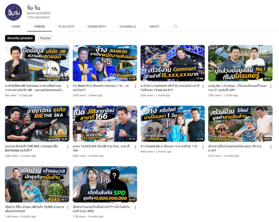The width and height of the screenshot is (279, 222).
Task: Click the '448K views • 2 months ago' text
Action: [x=156, y=152]
